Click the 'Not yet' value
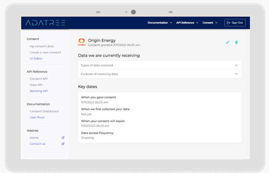This screenshot has height=173, width=269. 86,114
